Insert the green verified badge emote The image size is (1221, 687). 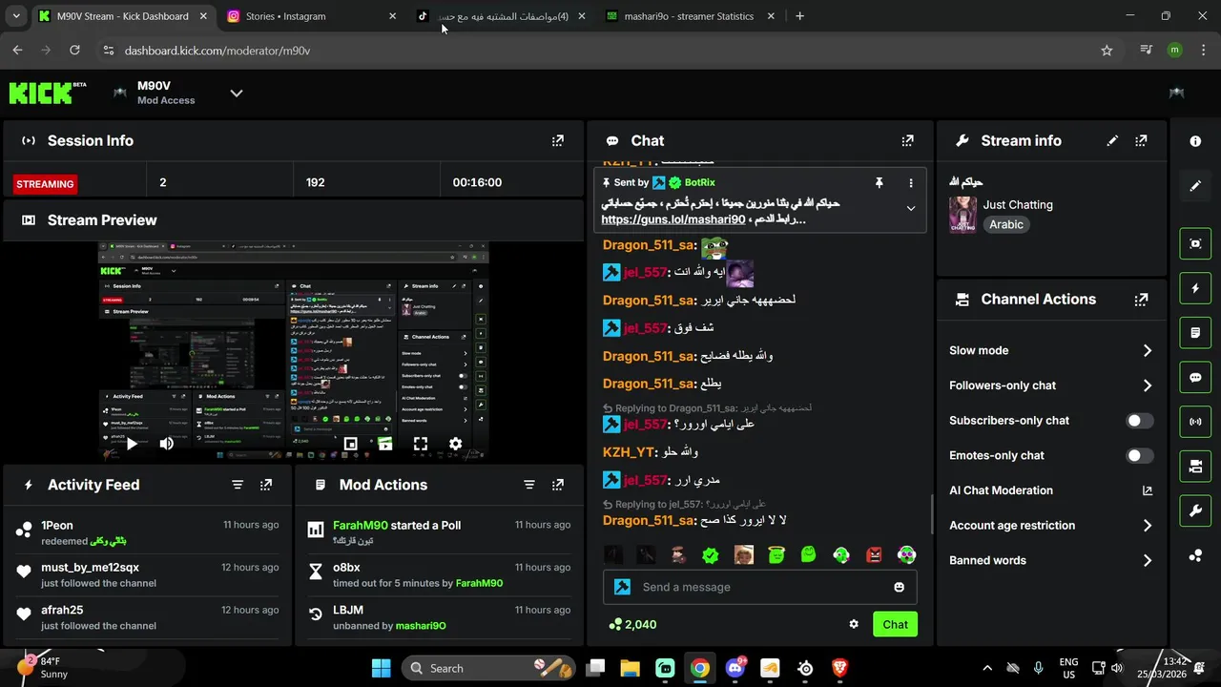point(711,555)
